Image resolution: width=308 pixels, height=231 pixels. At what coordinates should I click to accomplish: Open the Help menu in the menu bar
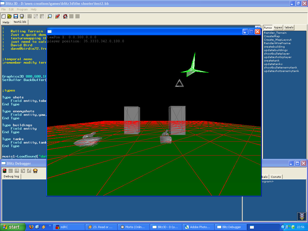(x=34, y=9)
